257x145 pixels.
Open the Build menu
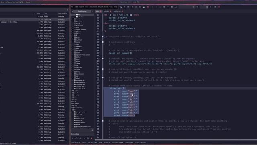[106, 7]
